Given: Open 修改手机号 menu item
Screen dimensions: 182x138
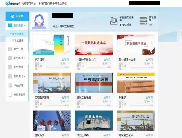Looking at the screenshot, I should (19, 95).
